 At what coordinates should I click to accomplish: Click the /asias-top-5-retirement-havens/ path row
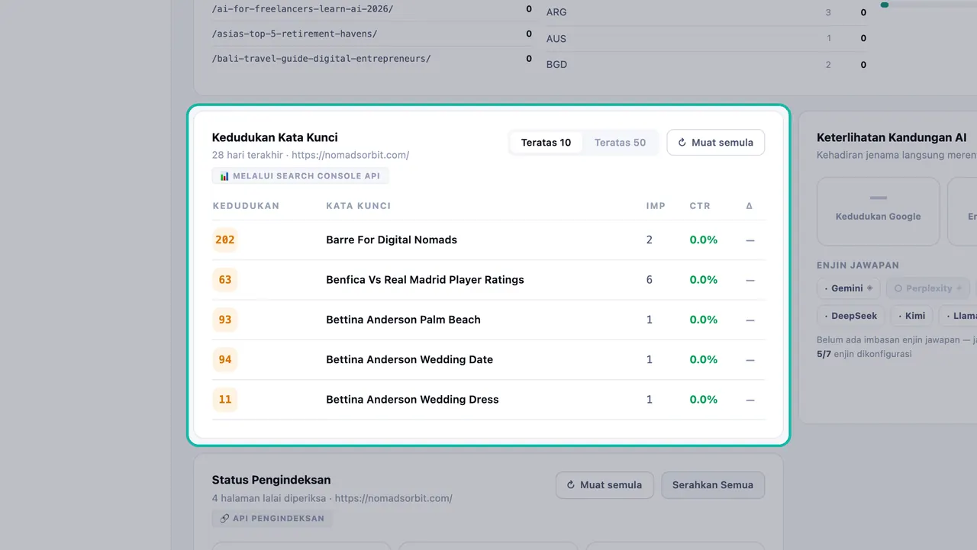pos(372,34)
